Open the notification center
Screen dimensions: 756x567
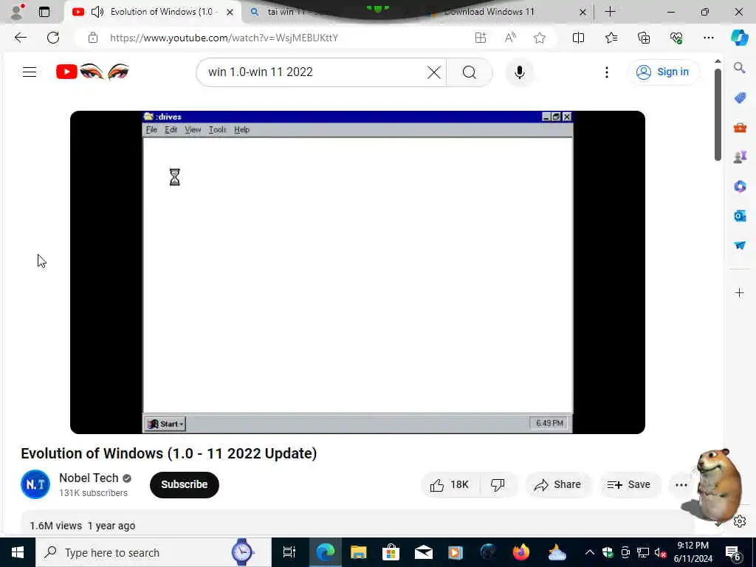tap(733, 552)
